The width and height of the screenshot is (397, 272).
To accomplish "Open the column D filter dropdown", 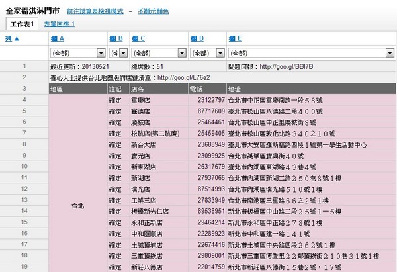I will (x=207, y=53).
